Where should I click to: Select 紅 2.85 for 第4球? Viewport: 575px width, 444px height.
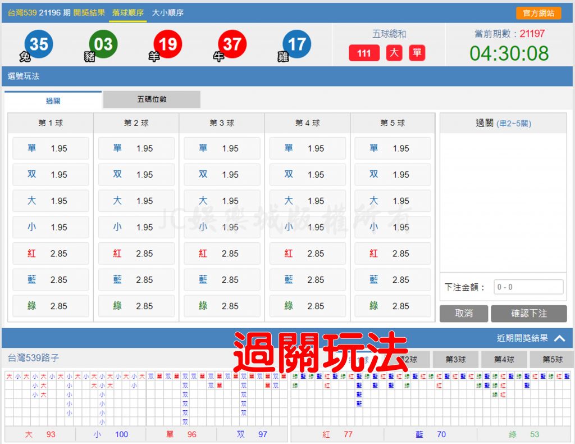click(308, 253)
